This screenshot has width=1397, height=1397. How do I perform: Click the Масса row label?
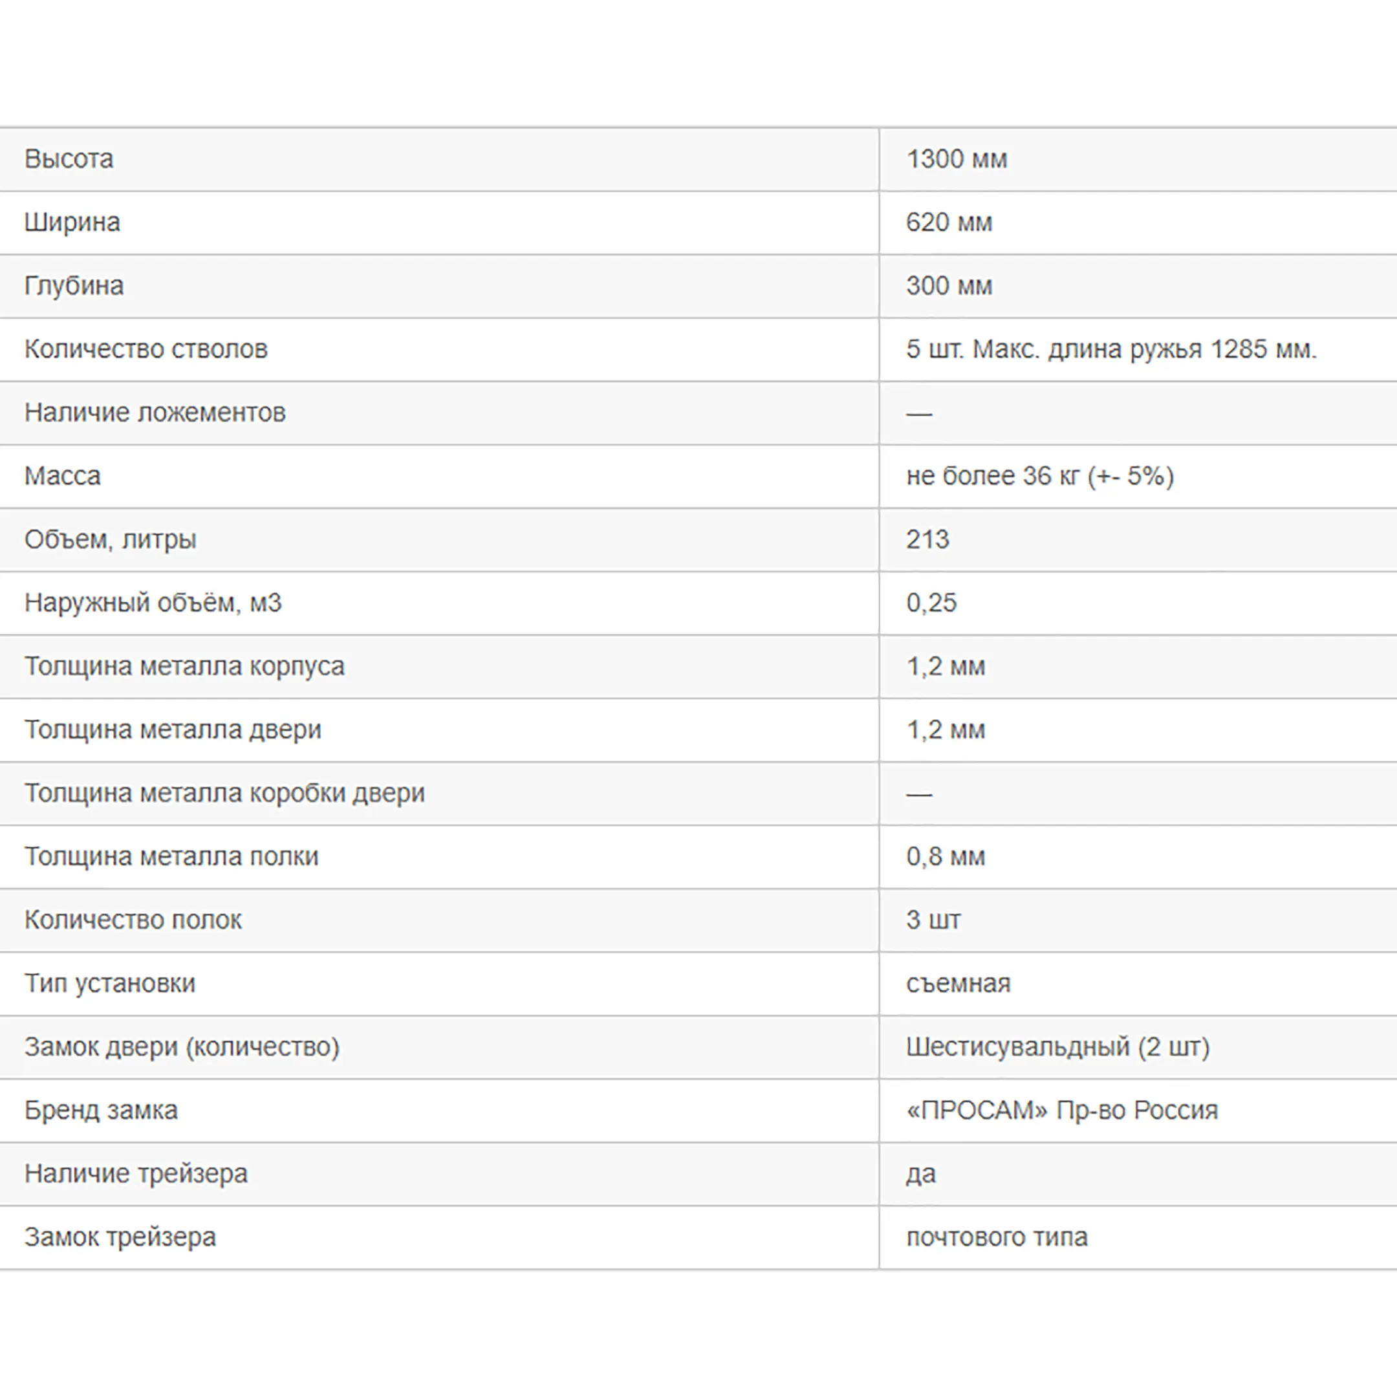(63, 476)
